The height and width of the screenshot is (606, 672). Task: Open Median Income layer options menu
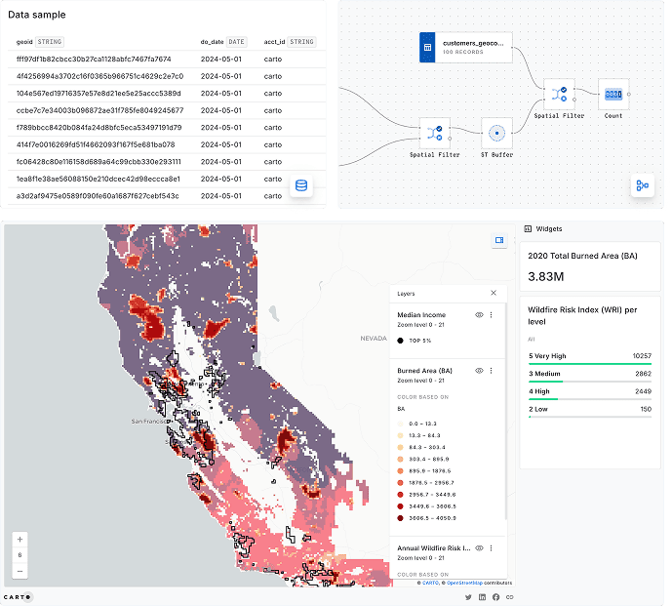click(x=492, y=315)
